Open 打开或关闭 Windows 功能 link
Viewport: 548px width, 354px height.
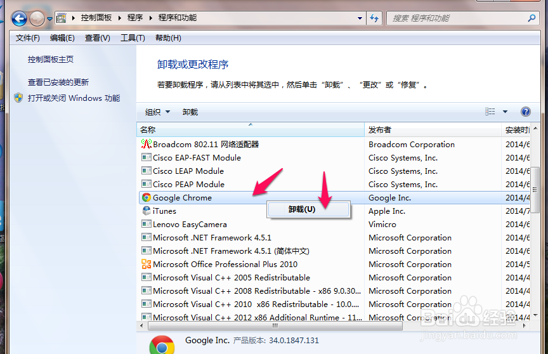pyautogui.click(x=74, y=98)
